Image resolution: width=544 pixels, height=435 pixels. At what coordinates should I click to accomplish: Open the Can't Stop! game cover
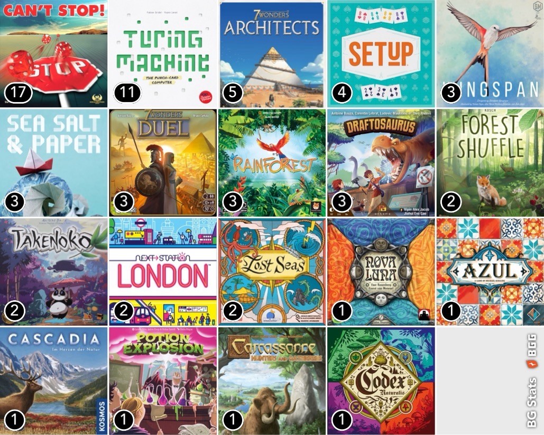point(53,53)
